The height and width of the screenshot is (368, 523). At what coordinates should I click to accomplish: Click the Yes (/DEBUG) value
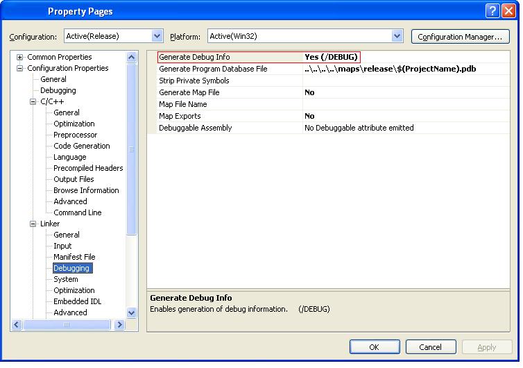point(331,57)
